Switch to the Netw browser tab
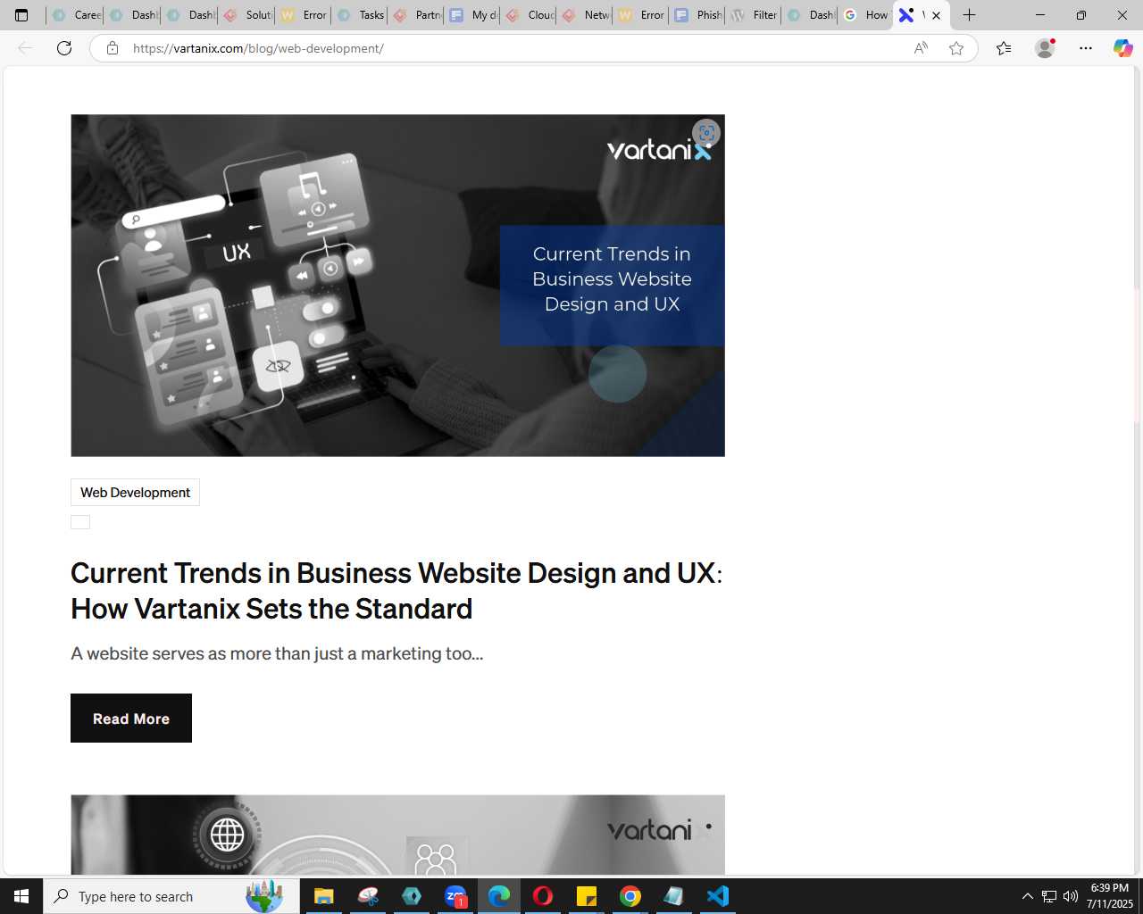This screenshot has width=1143, height=914. click(586, 15)
